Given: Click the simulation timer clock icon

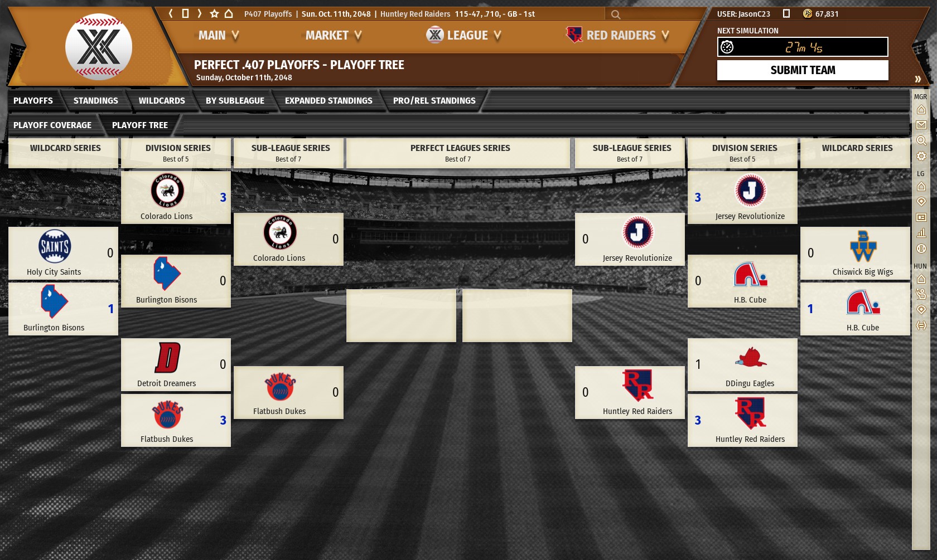Looking at the screenshot, I should 727,47.
